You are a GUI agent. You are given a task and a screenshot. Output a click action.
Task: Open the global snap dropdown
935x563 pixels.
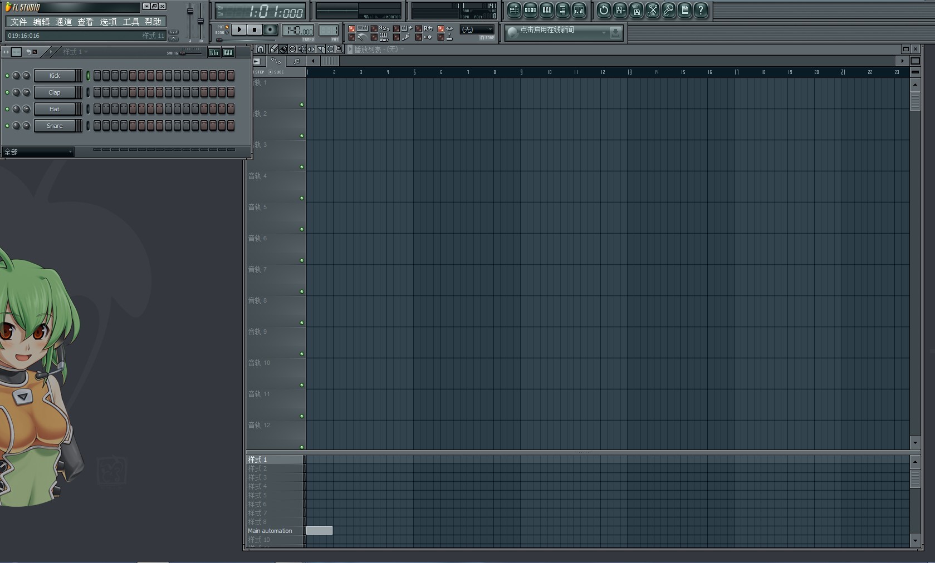[x=477, y=29]
